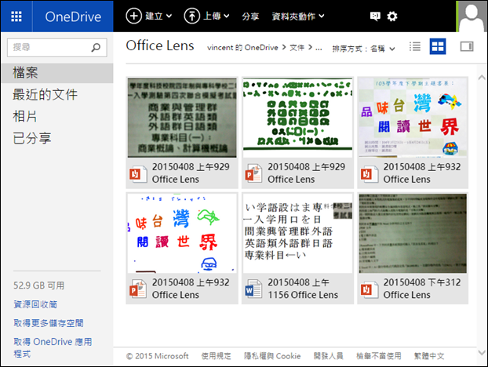Click Word icon of 上午 1156 item
The image size is (488, 367).
point(253,289)
